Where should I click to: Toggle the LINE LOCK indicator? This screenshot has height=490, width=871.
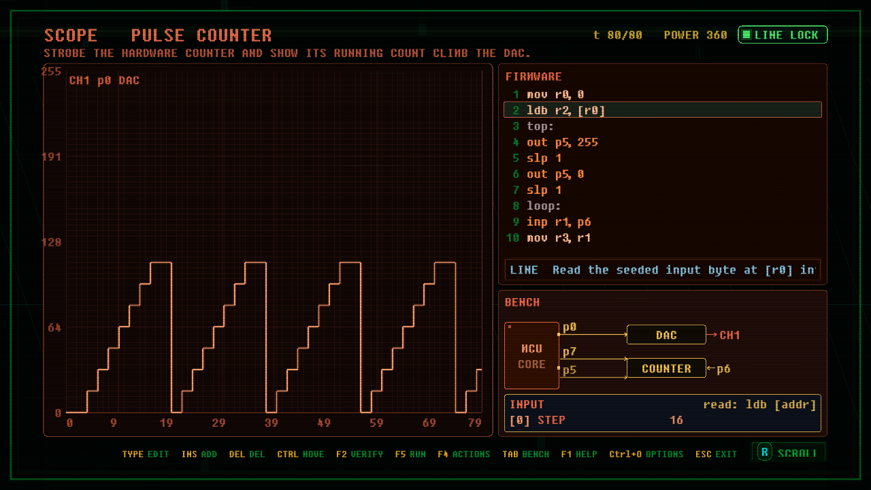pyautogui.click(x=783, y=35)
